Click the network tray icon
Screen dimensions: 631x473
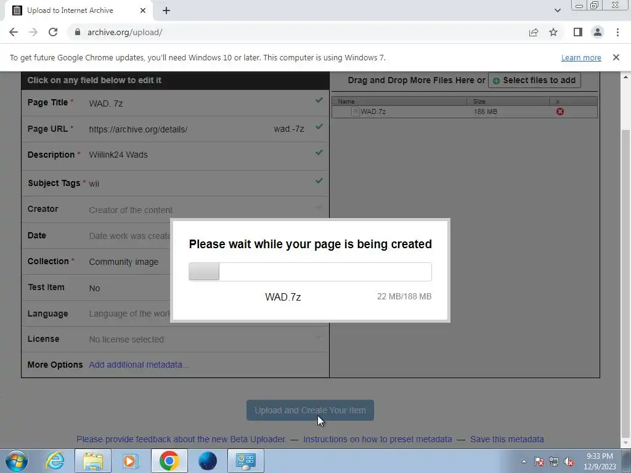tap(554, 461)
